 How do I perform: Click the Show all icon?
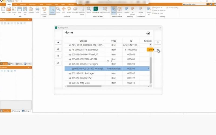pos(149,9)
